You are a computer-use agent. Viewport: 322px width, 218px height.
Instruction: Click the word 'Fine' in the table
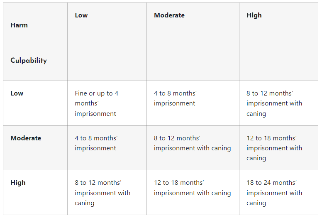tap(81, 93)
